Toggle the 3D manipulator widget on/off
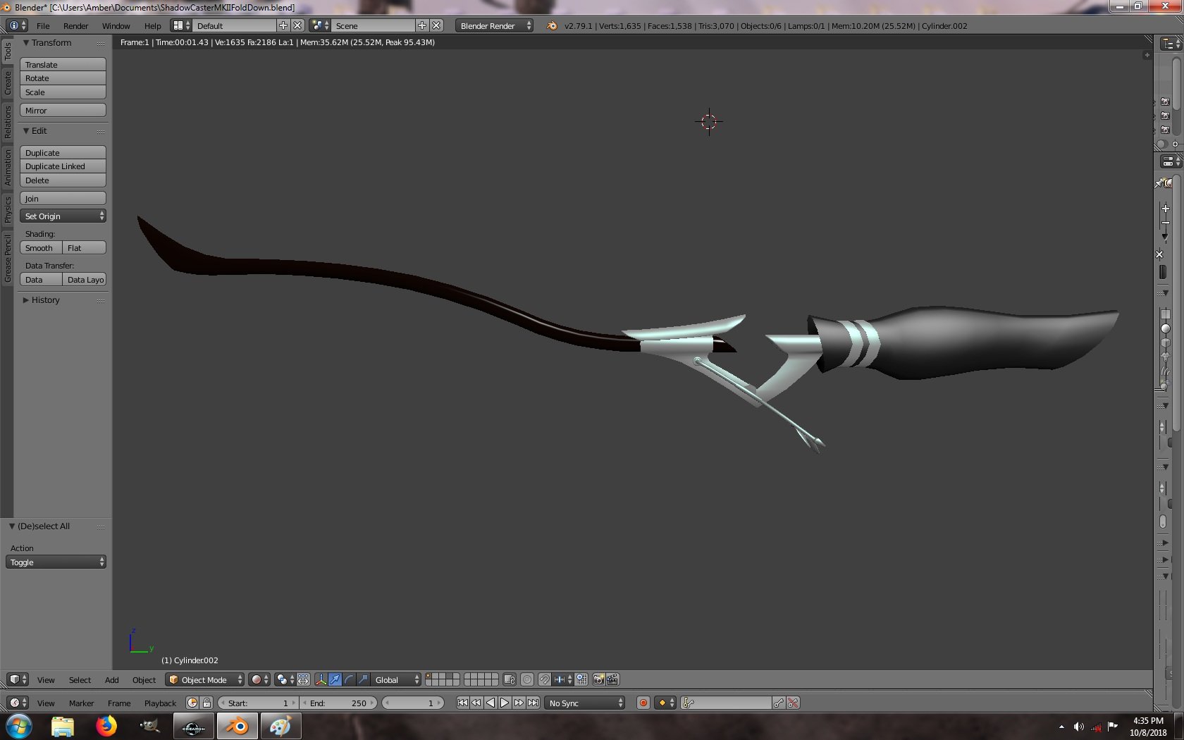 321,679
